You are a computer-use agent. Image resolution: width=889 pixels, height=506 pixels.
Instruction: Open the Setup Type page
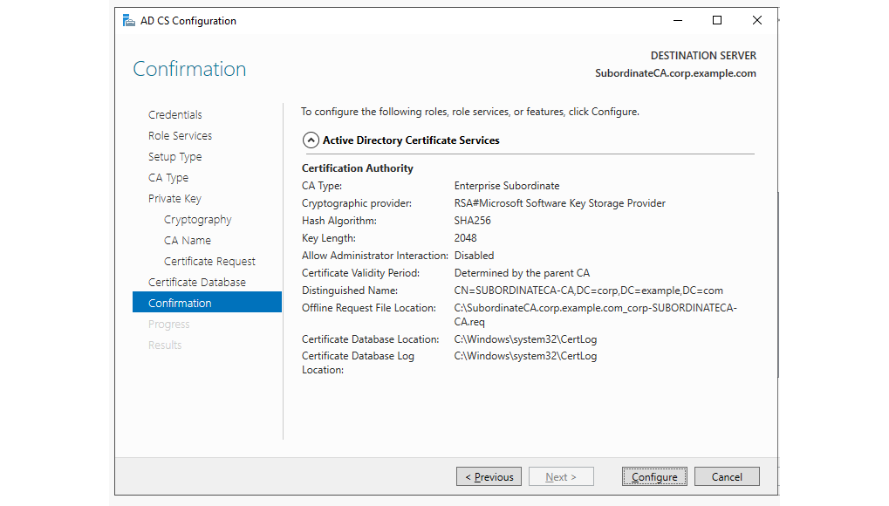[x=174, y=156]
